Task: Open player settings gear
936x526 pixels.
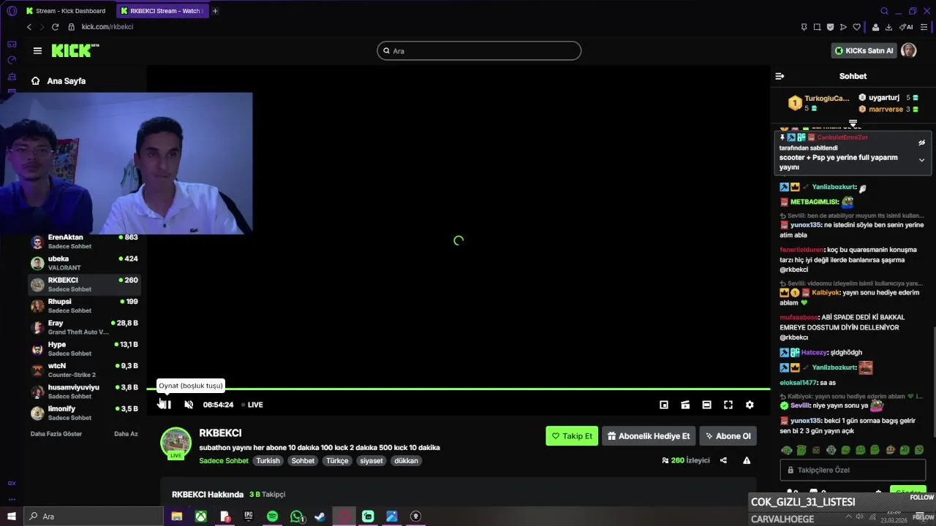Action: (750, 405)
